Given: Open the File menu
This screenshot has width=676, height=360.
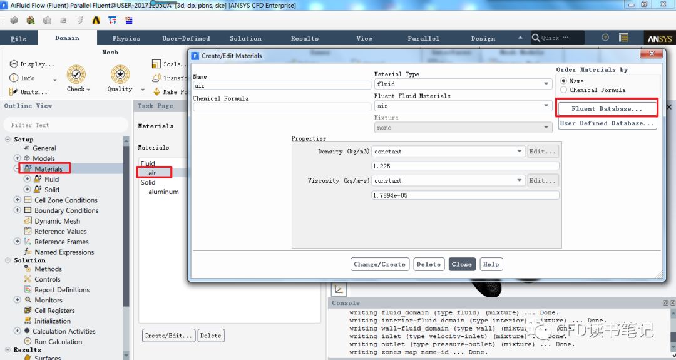Looking at the screenshot, I should point(19,38).
